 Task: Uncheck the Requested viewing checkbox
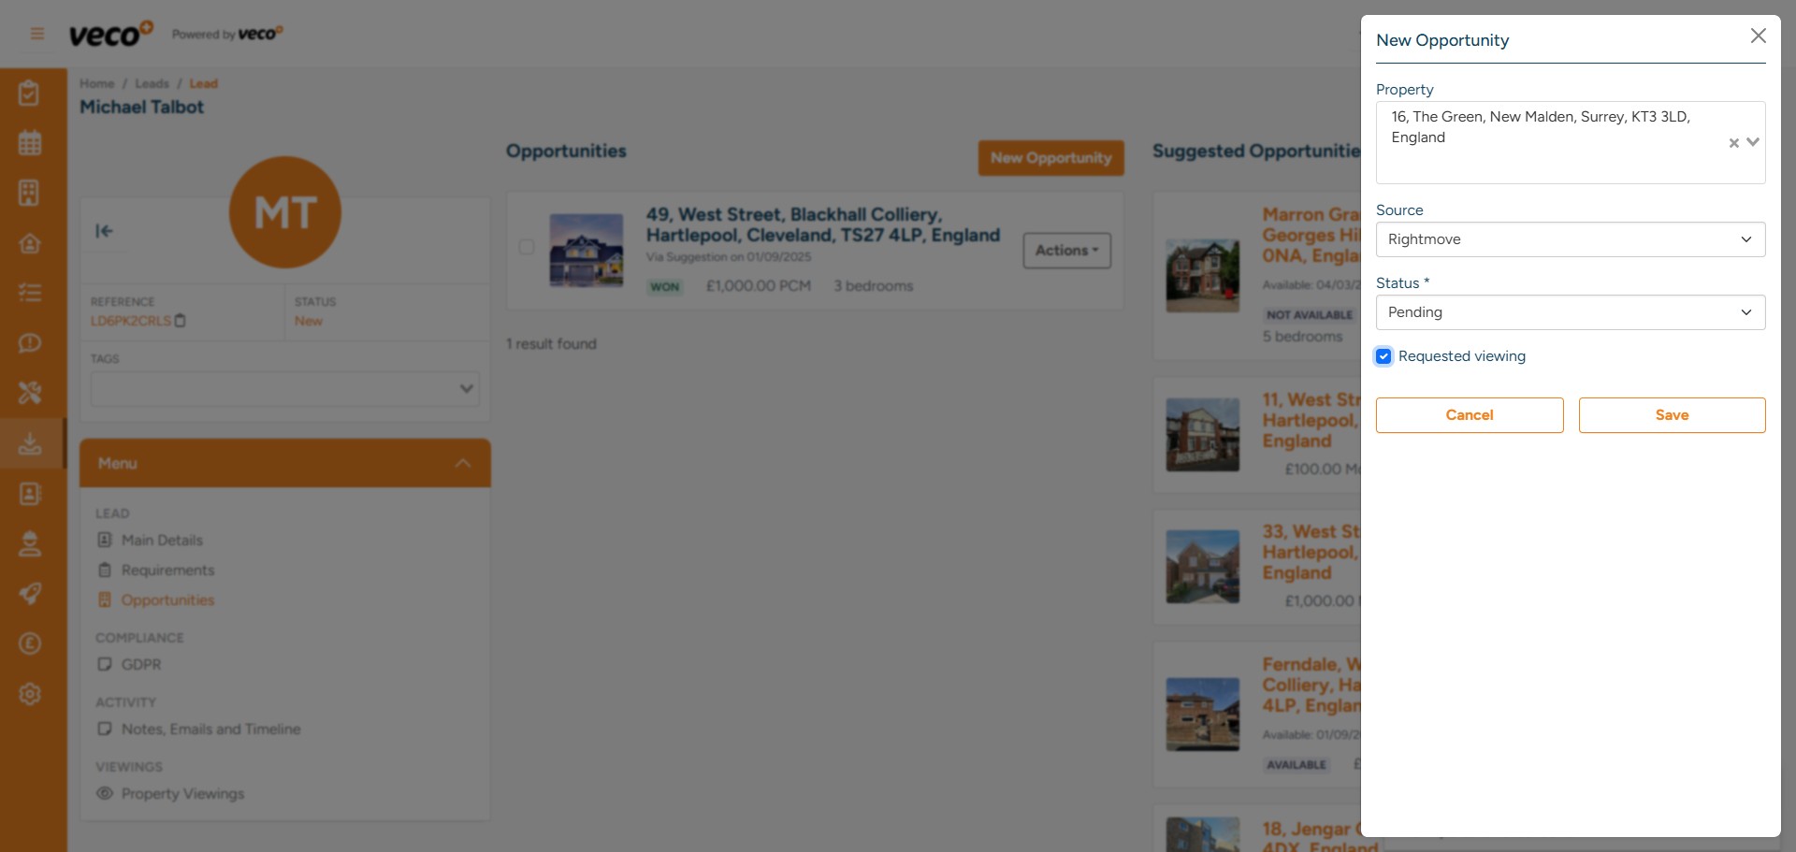pos(1383,356)
